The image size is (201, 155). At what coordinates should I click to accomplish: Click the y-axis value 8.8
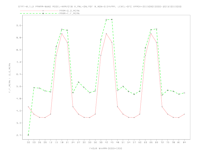point(19,37)
